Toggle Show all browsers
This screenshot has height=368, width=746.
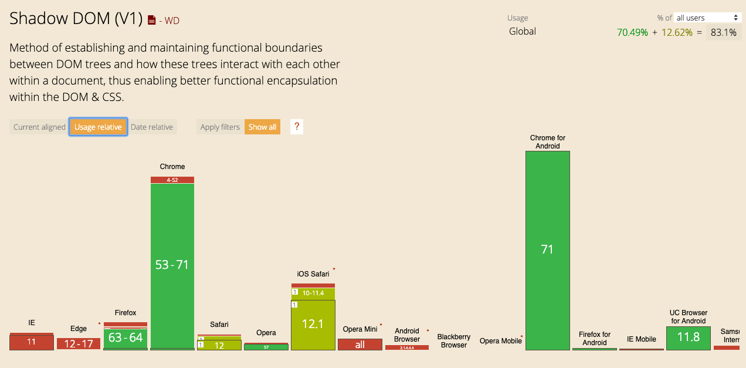tap(262, 127)
